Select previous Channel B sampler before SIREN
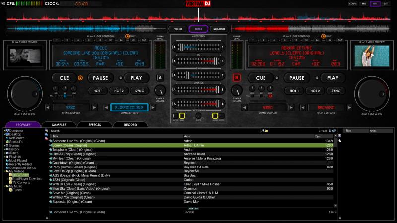 click(244, 107)
